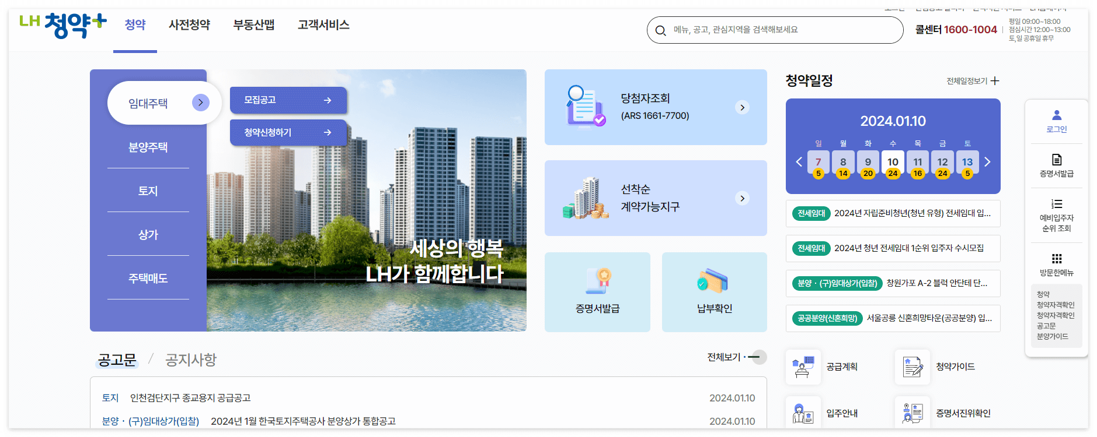The width and height of the screenshot is (1097, 437).
Task: Open 2024년 자립준비청년 전세임대 schedule item
Action: [893, 213]
